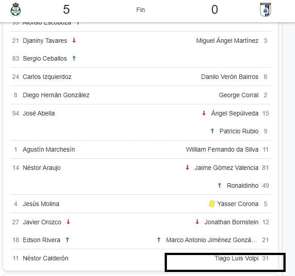The width and height of the screenshot is (295, 276).
Task: Click red arrow next to Ángel Sepúlveda
Action: [204, 113]
